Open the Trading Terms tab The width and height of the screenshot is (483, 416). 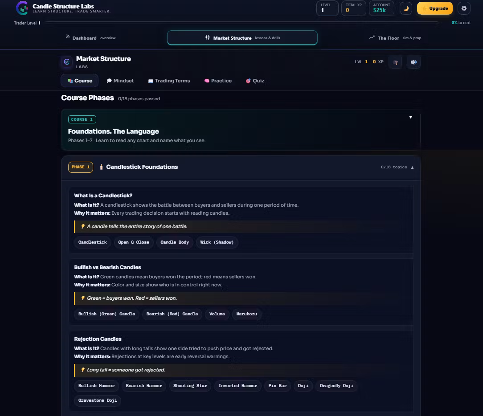click(169, 81)
